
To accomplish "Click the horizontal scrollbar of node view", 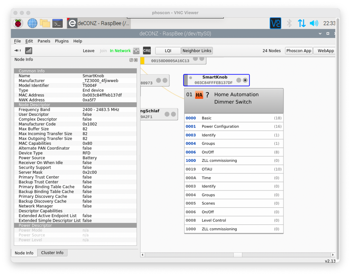I will 238,255.
